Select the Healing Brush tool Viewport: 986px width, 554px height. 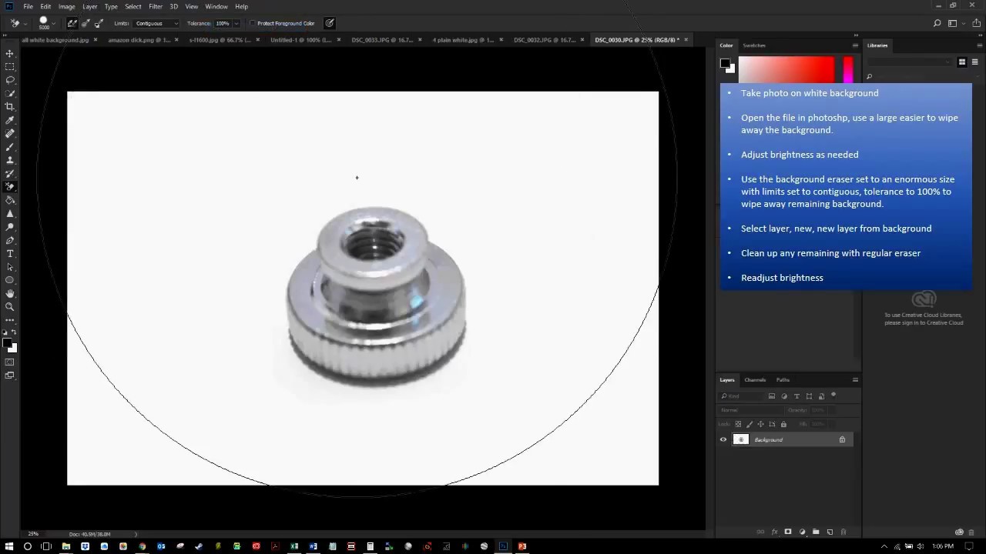(10, 133)
